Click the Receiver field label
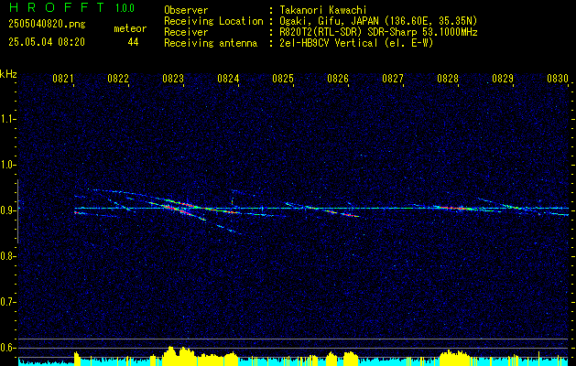576x366 pixels. click(186, 32)
